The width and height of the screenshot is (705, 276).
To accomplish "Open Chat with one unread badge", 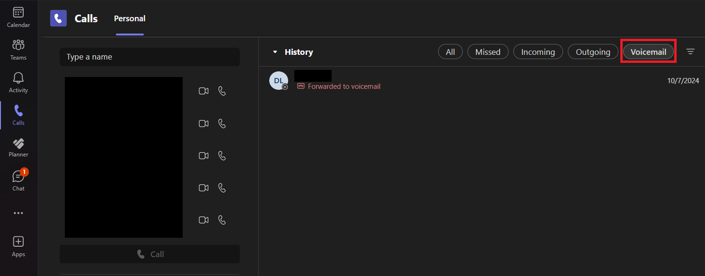I will (18, 181).
